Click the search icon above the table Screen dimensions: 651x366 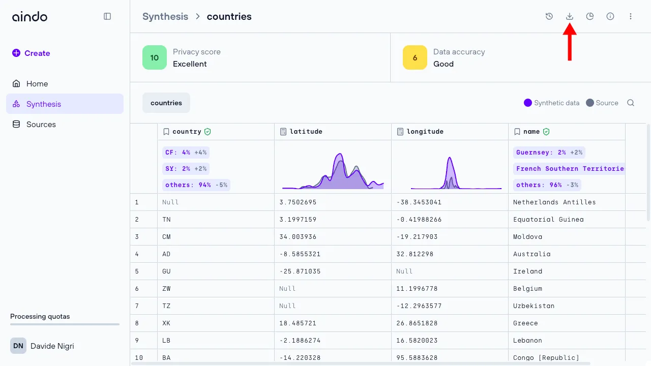tap(631, 103)
